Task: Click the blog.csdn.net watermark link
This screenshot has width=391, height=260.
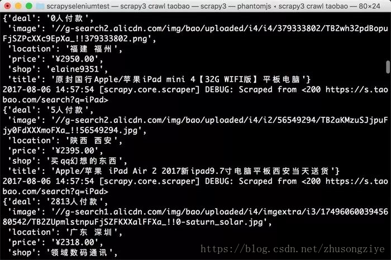Action: click(x=293, y=249)
